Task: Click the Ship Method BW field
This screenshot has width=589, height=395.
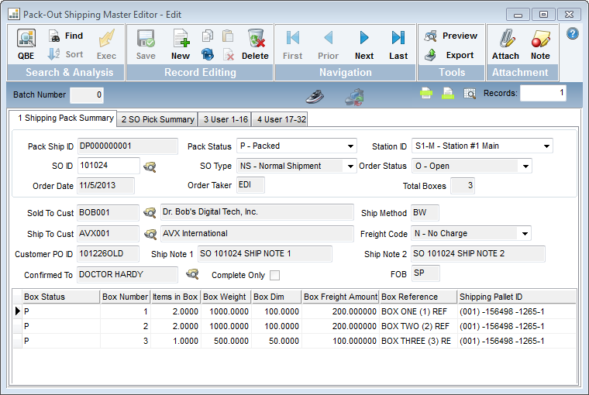Action: coord(425,213)
